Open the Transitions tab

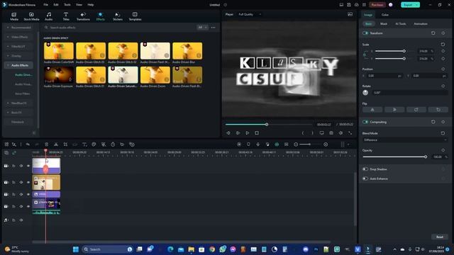click(83, 16)
